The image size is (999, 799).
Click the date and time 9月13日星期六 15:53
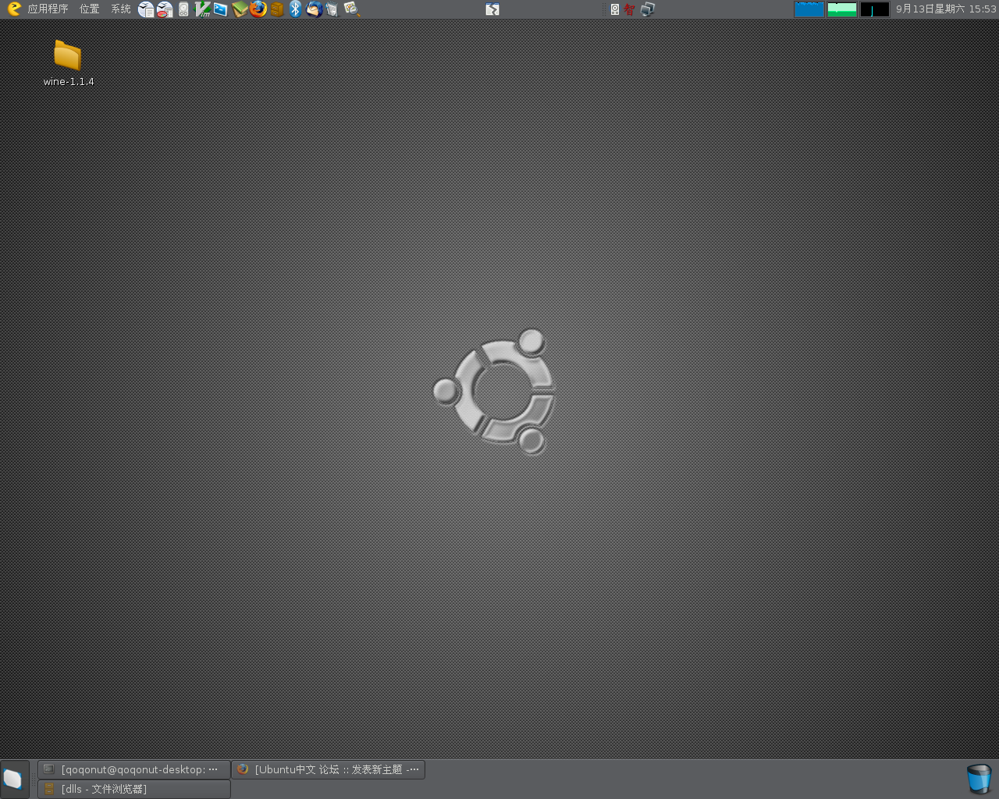tap(946, 9)
